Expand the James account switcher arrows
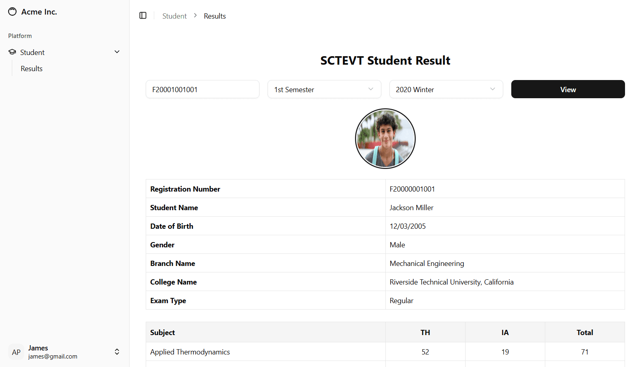Screen dimensions: 640x367 pos(117,352)
